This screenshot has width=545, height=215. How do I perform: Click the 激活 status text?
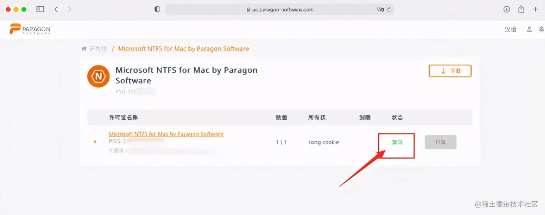397,142
